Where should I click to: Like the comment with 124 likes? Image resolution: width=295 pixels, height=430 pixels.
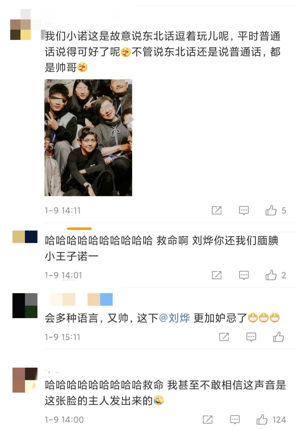click(x=262, y=420)
